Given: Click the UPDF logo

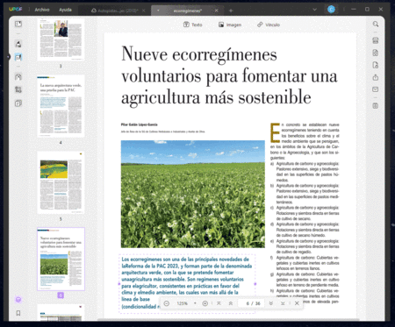Looking at the screenshot, I should click(16, 10).
